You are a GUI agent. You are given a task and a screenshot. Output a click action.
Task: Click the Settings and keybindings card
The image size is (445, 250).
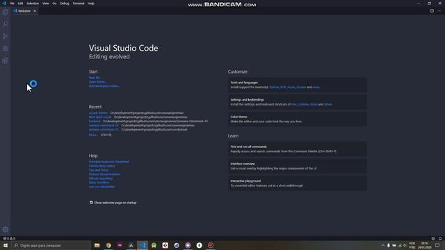click(x=297, y=102)
